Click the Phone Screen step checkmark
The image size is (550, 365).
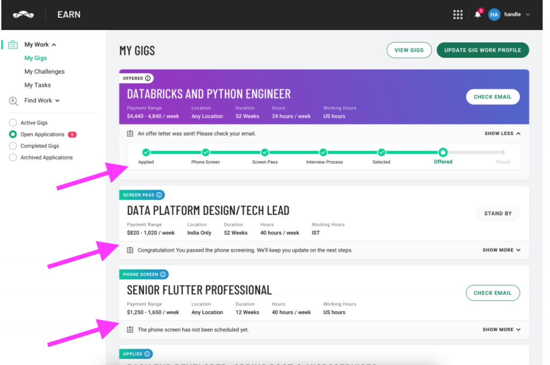click(206, 152)
